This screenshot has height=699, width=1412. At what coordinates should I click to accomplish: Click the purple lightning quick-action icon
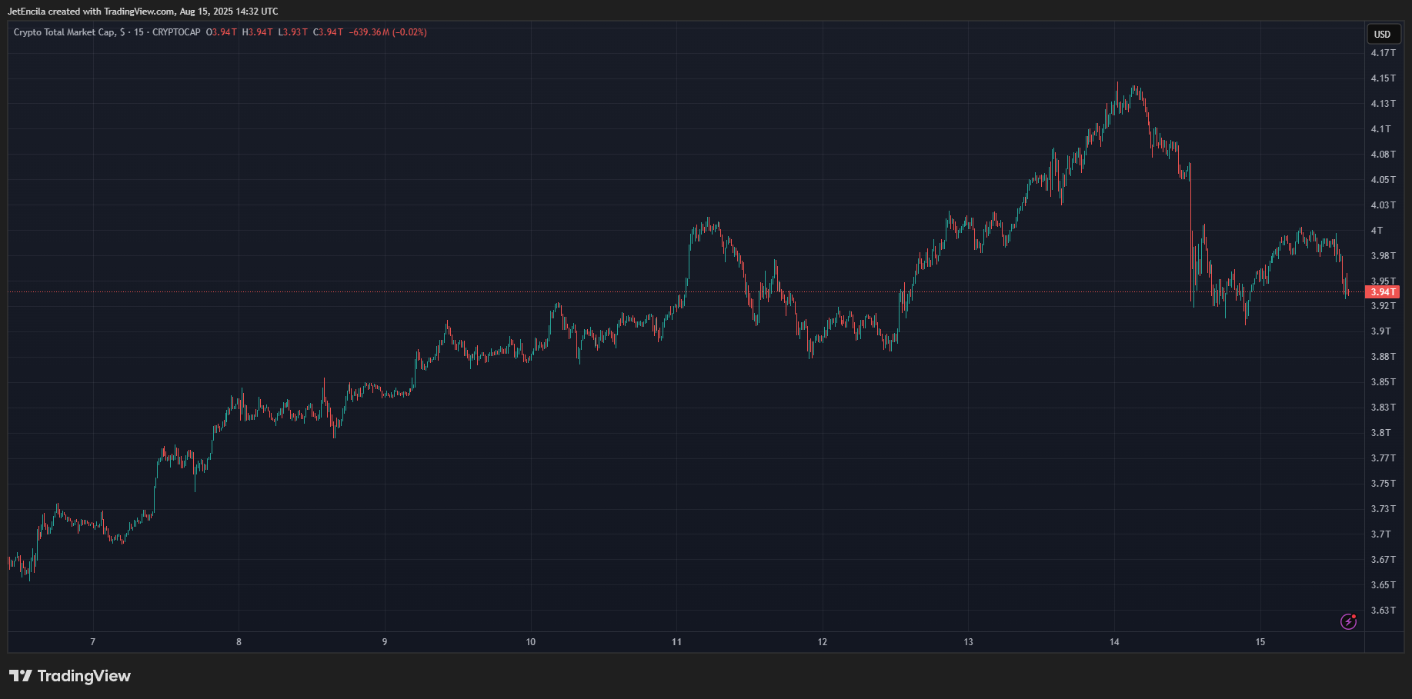1348,621
